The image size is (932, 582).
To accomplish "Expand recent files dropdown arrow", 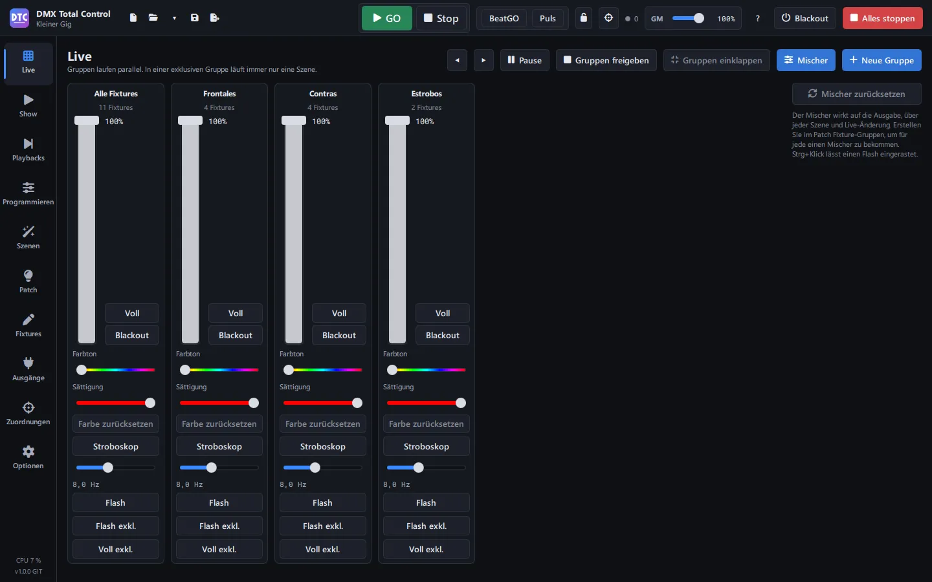I will (x=174, y=18).
